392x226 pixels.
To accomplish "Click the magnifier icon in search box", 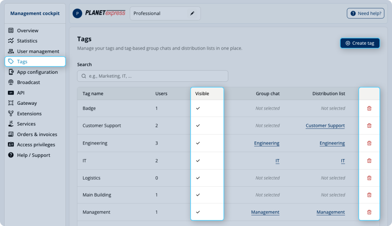I will (x=84, y=76).
